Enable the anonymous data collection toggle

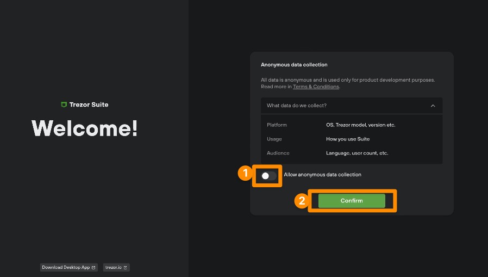(x=268, y=176)
